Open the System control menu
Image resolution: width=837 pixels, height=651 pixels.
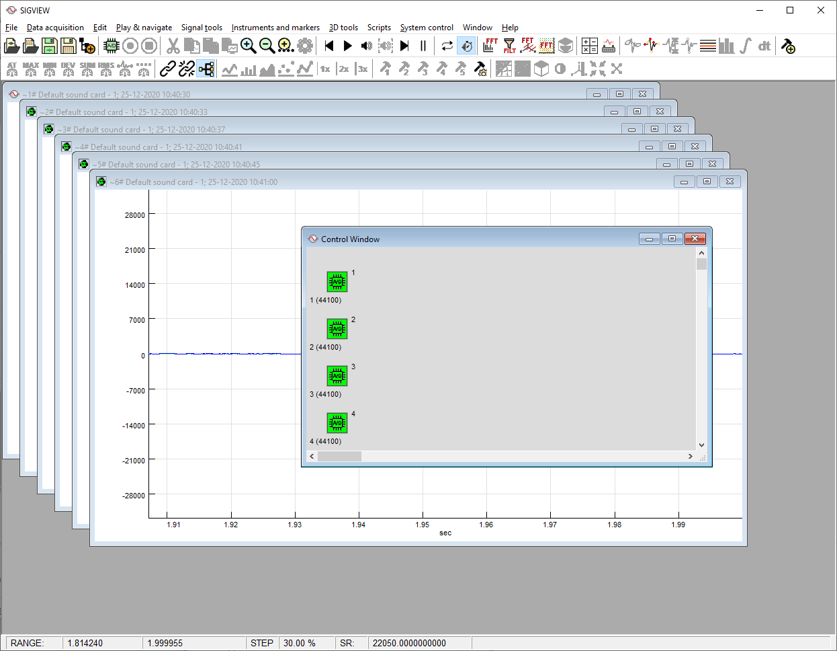tap(427, 28)
